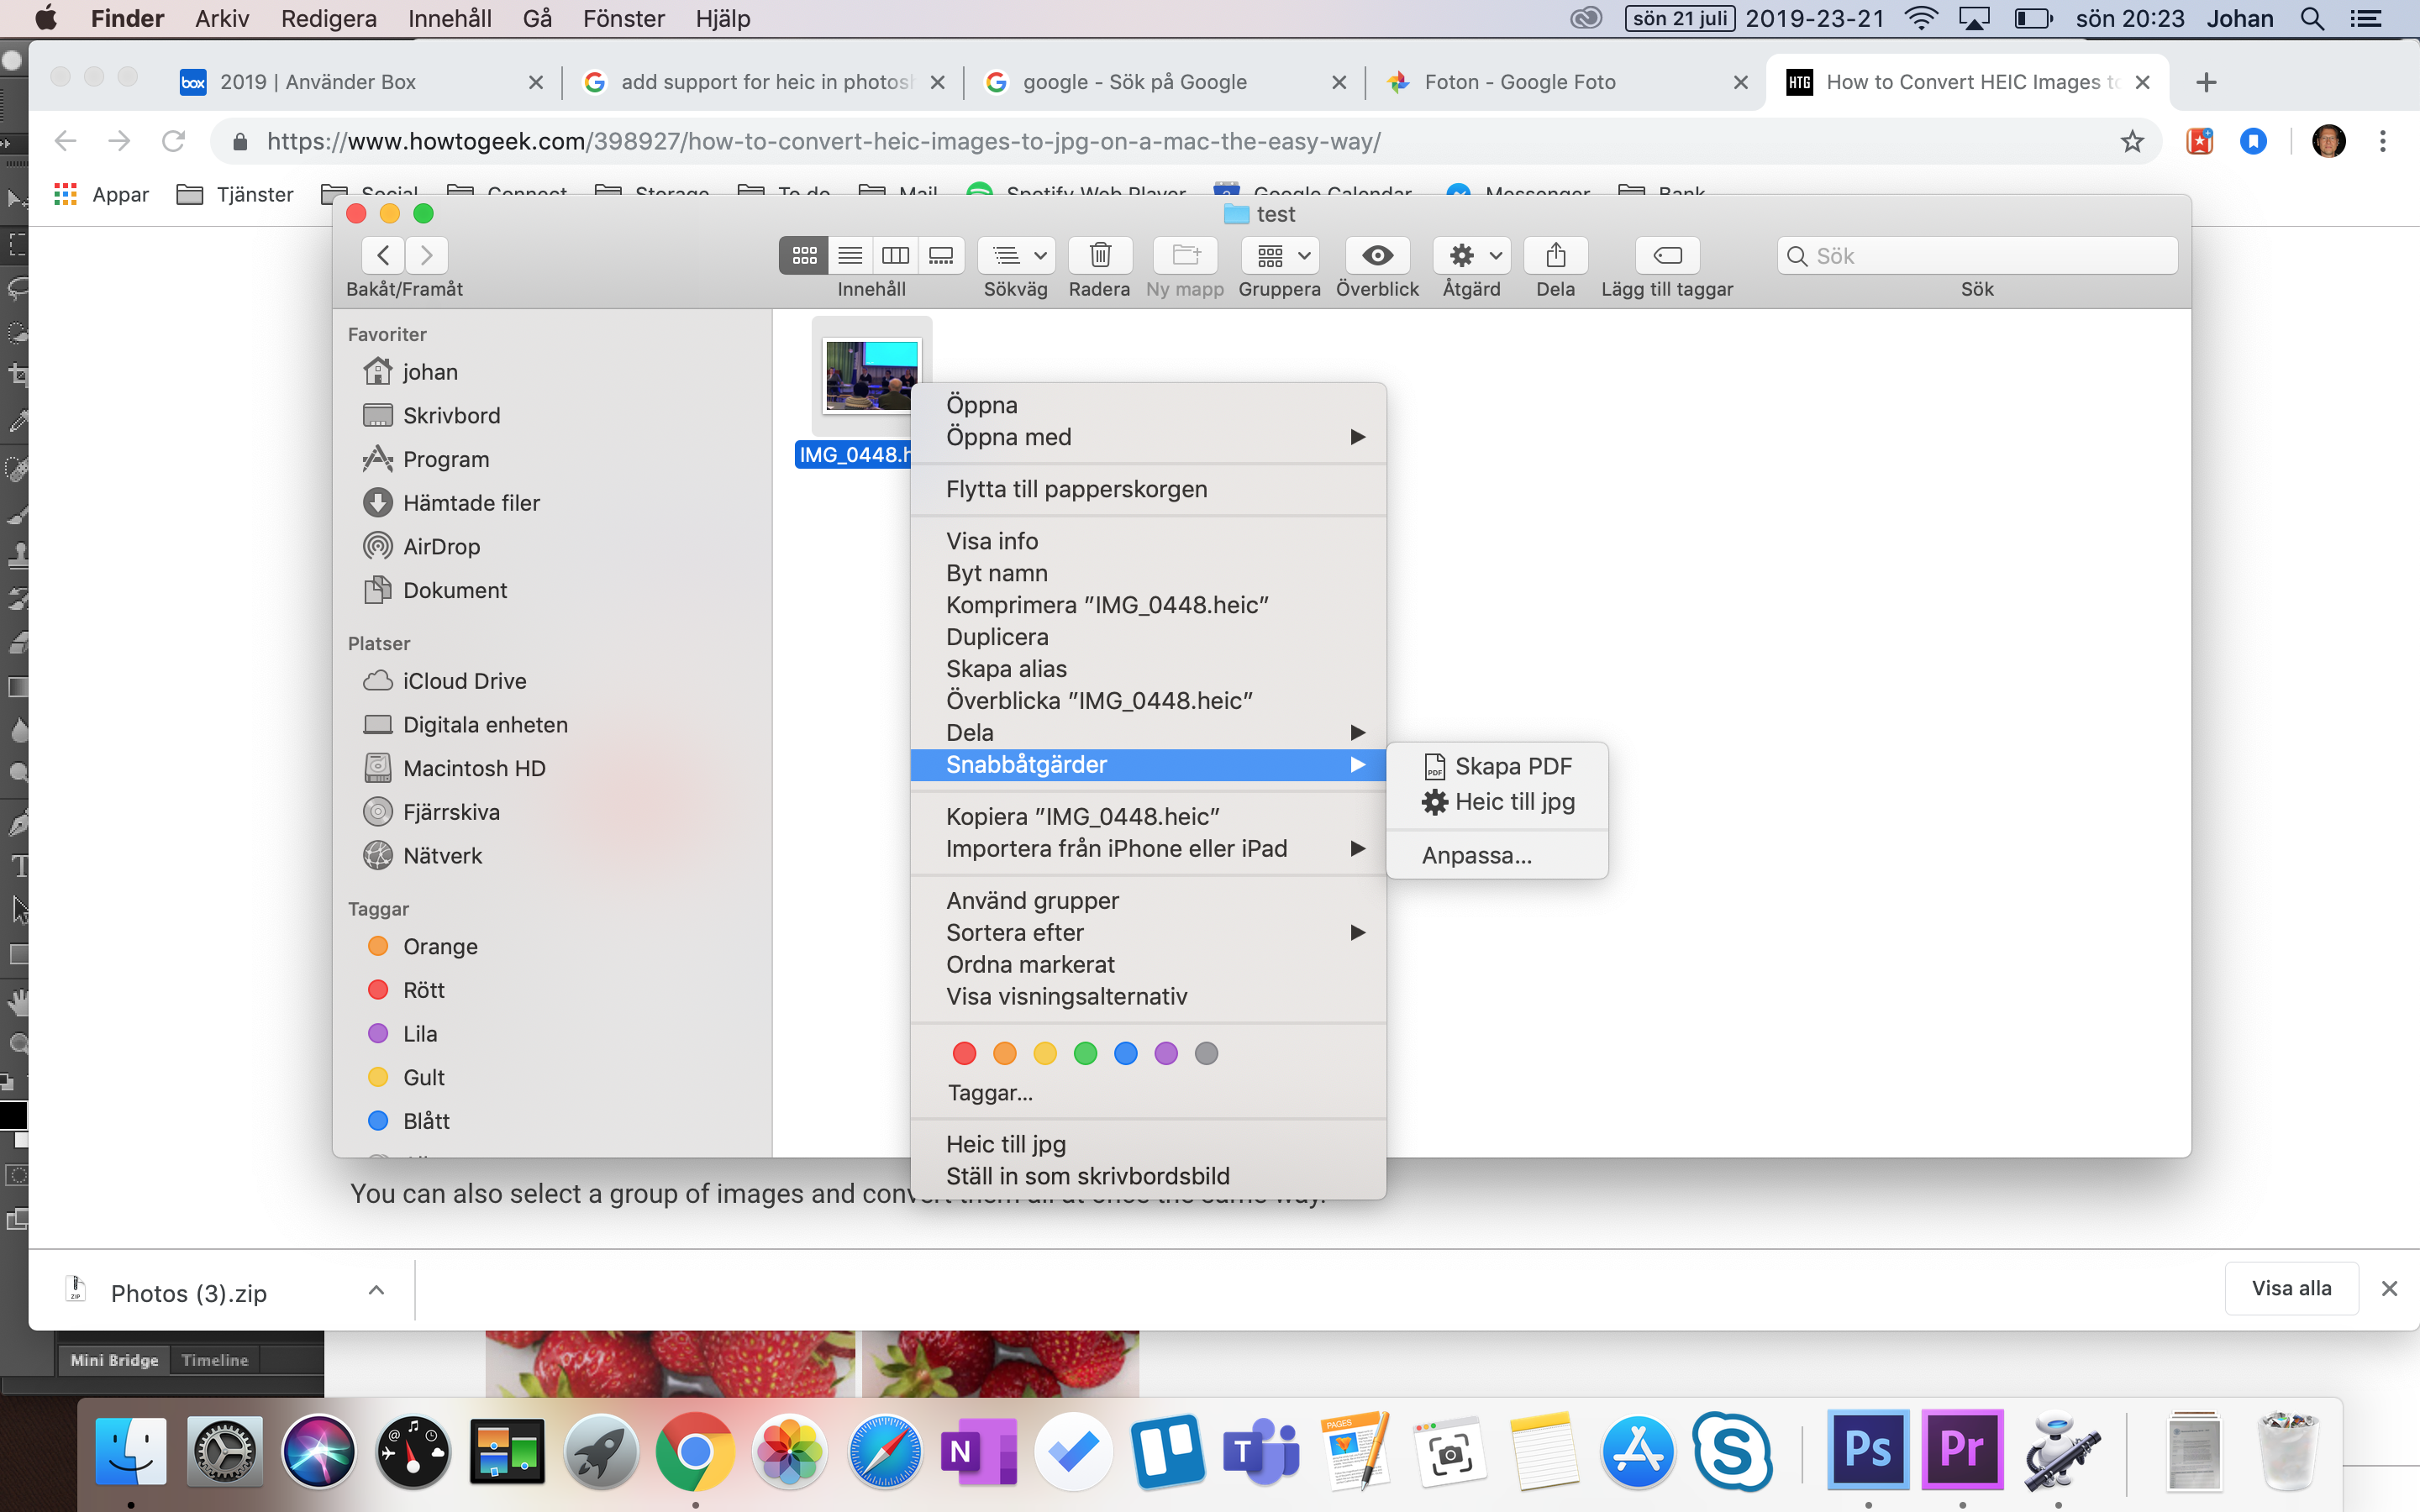Apply the green tag color dot
This screenshot has width=2420, height=1512.
(1085, 1053)
